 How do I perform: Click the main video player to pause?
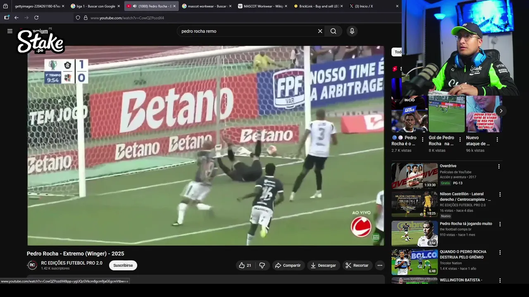click(x=206, y=146)
